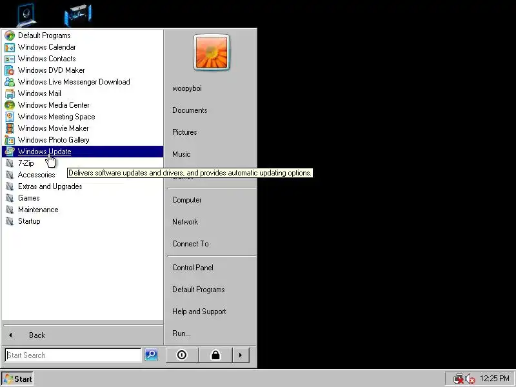Click the Alienware head desktop icon
The image size is (516, 387).
[26, 14]
